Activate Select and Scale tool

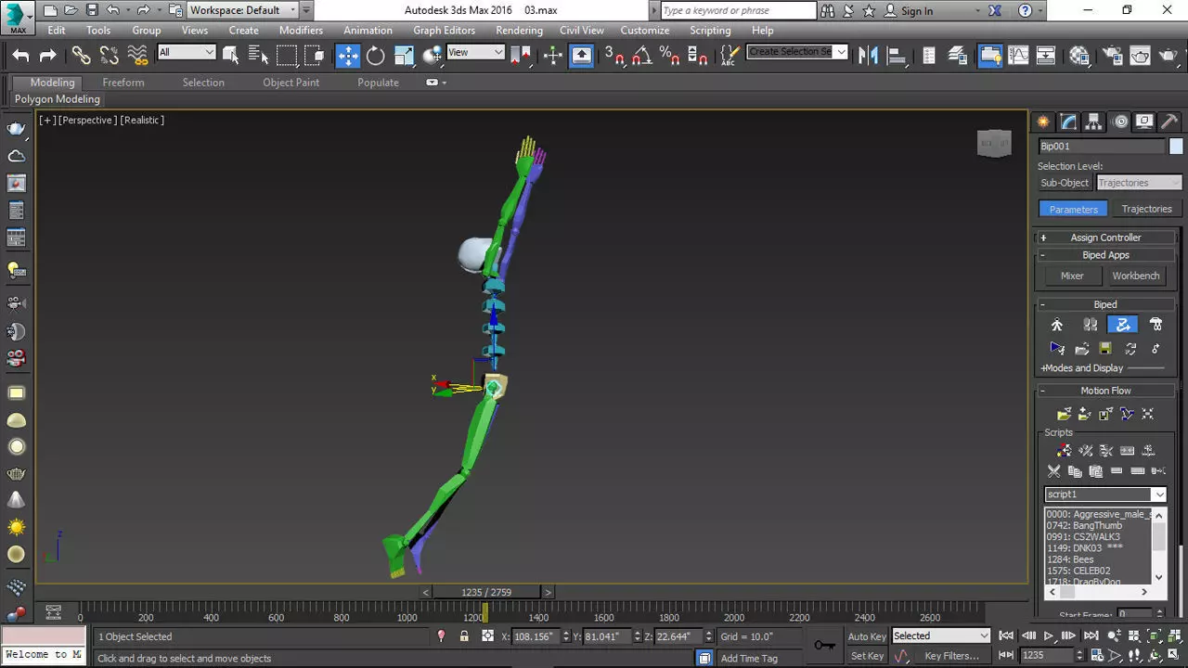click(x=404, y=56)
